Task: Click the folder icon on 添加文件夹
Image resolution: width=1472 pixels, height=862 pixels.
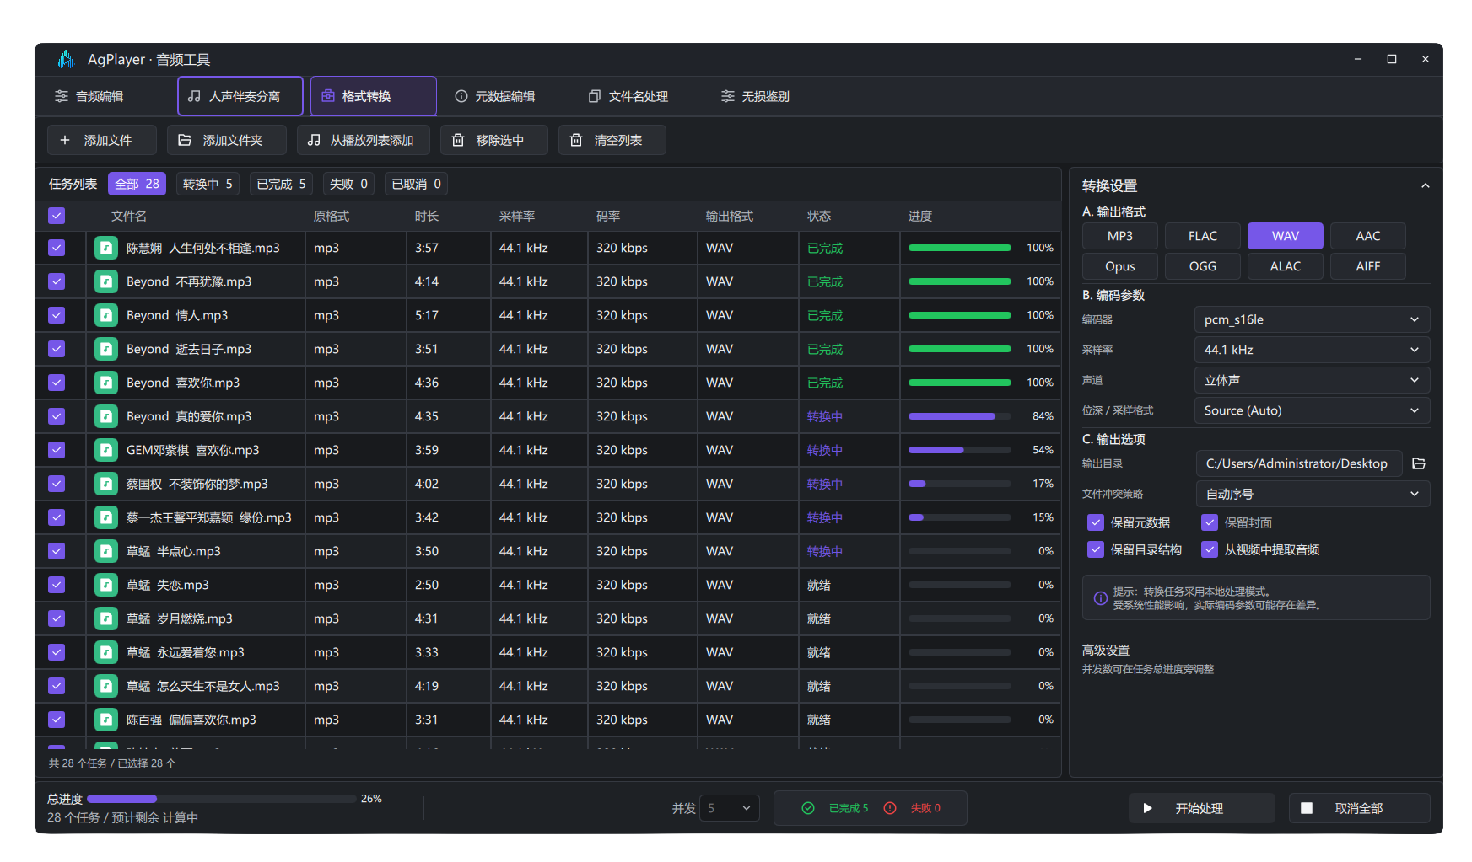Action: (185, 140)
